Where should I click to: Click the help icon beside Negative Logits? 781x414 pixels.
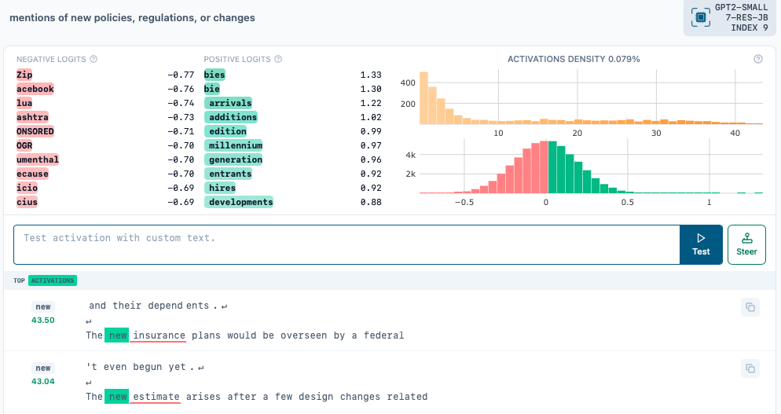pyautogui.click(x=93, y=59)
